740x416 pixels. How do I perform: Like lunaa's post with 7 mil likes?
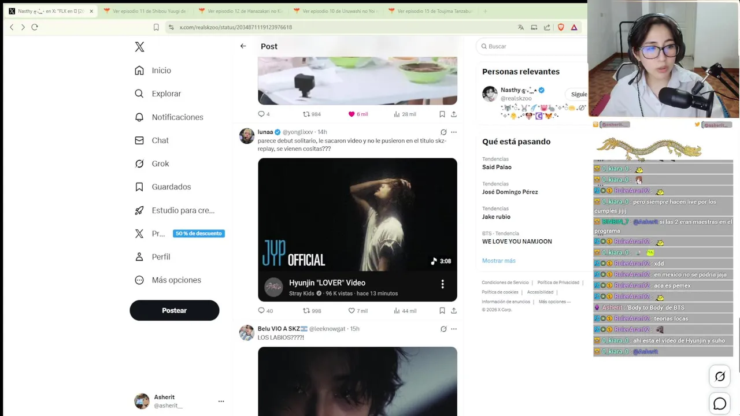[x=358, y=311]
